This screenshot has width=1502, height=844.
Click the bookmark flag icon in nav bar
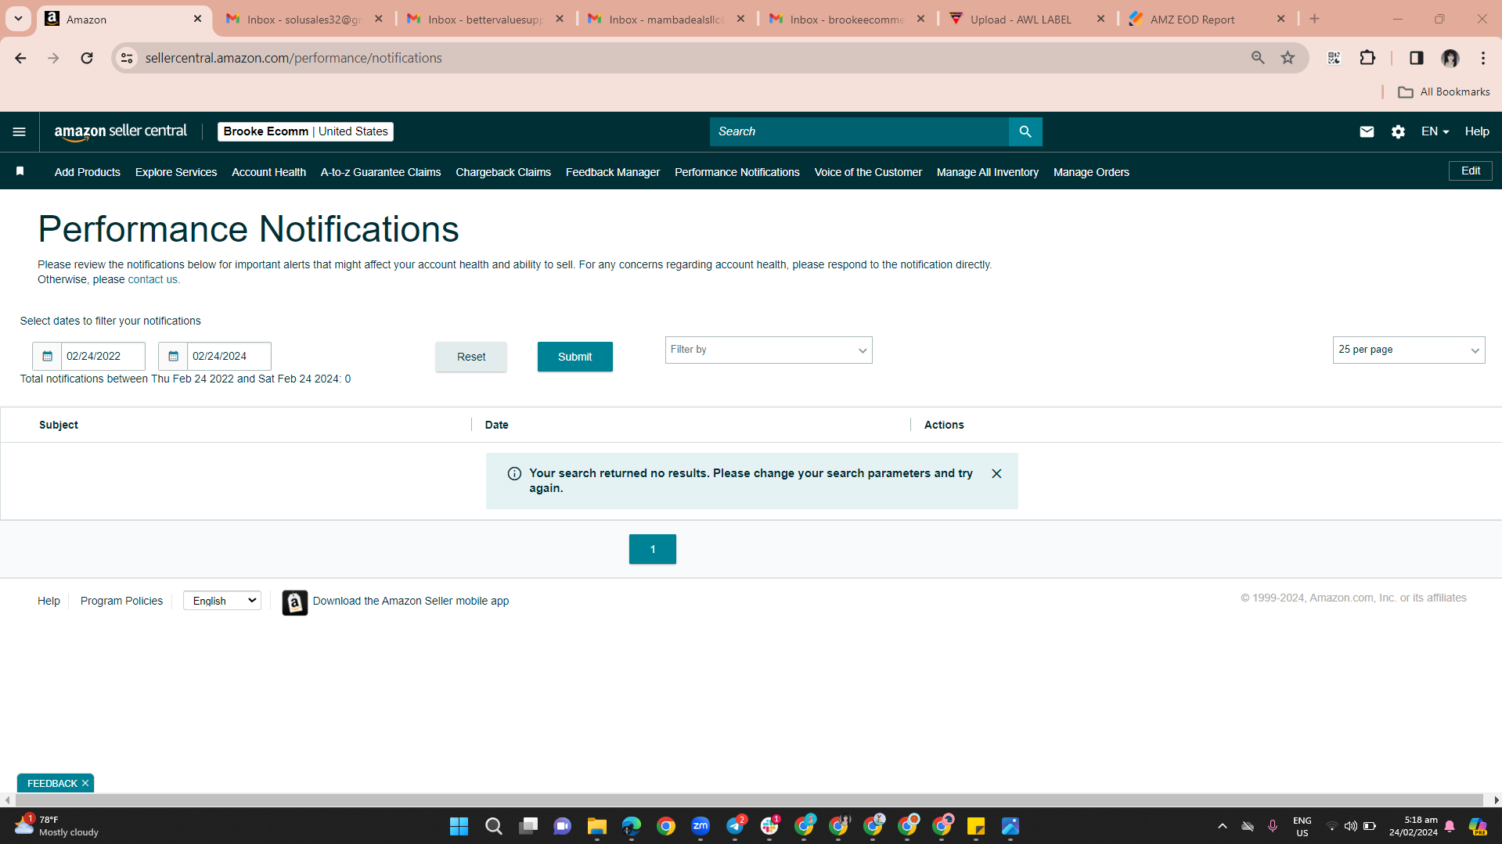(20, 171)
